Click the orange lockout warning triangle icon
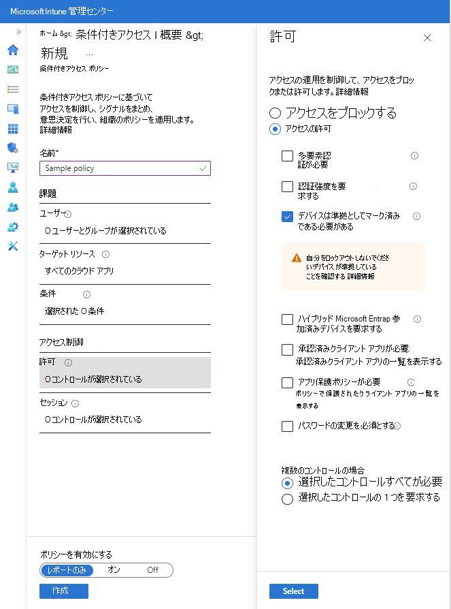 (297, 258)
